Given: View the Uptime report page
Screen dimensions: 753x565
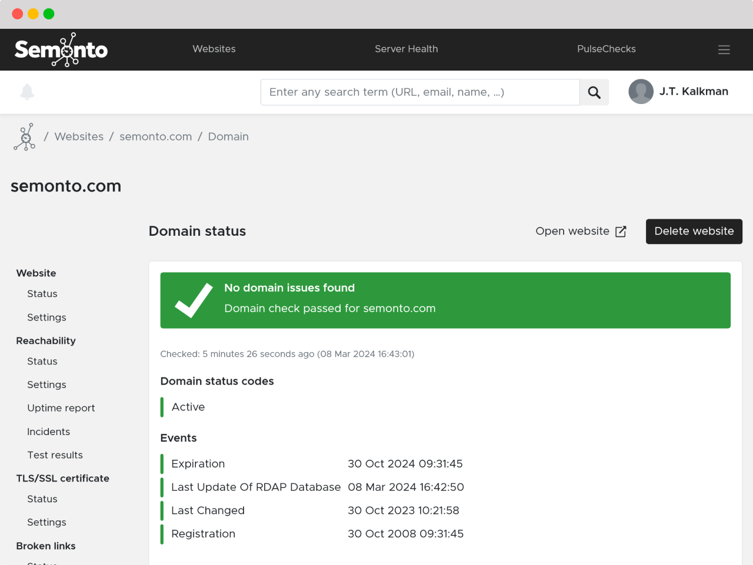Looking at the screenshot, I should point(61,408).
